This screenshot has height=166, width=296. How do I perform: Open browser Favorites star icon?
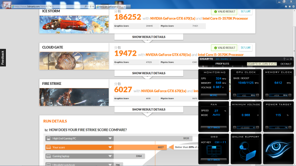[x=290, y=6]
